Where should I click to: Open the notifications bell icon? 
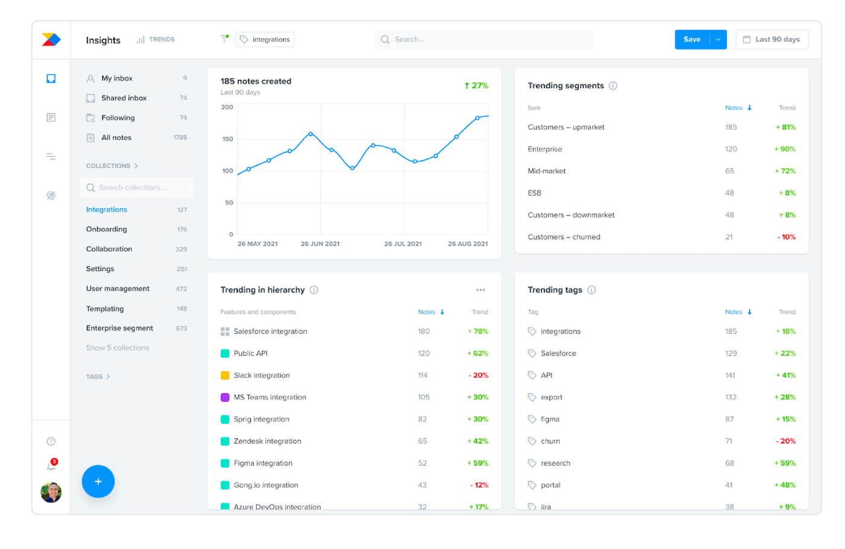pos(51,465)
